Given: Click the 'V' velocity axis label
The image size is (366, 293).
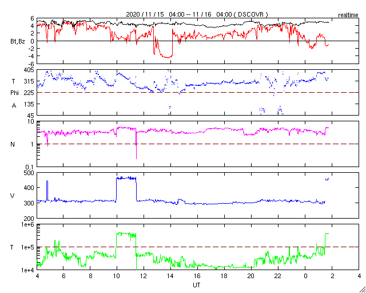Looking at the screenshot, I should pos(13,196).
